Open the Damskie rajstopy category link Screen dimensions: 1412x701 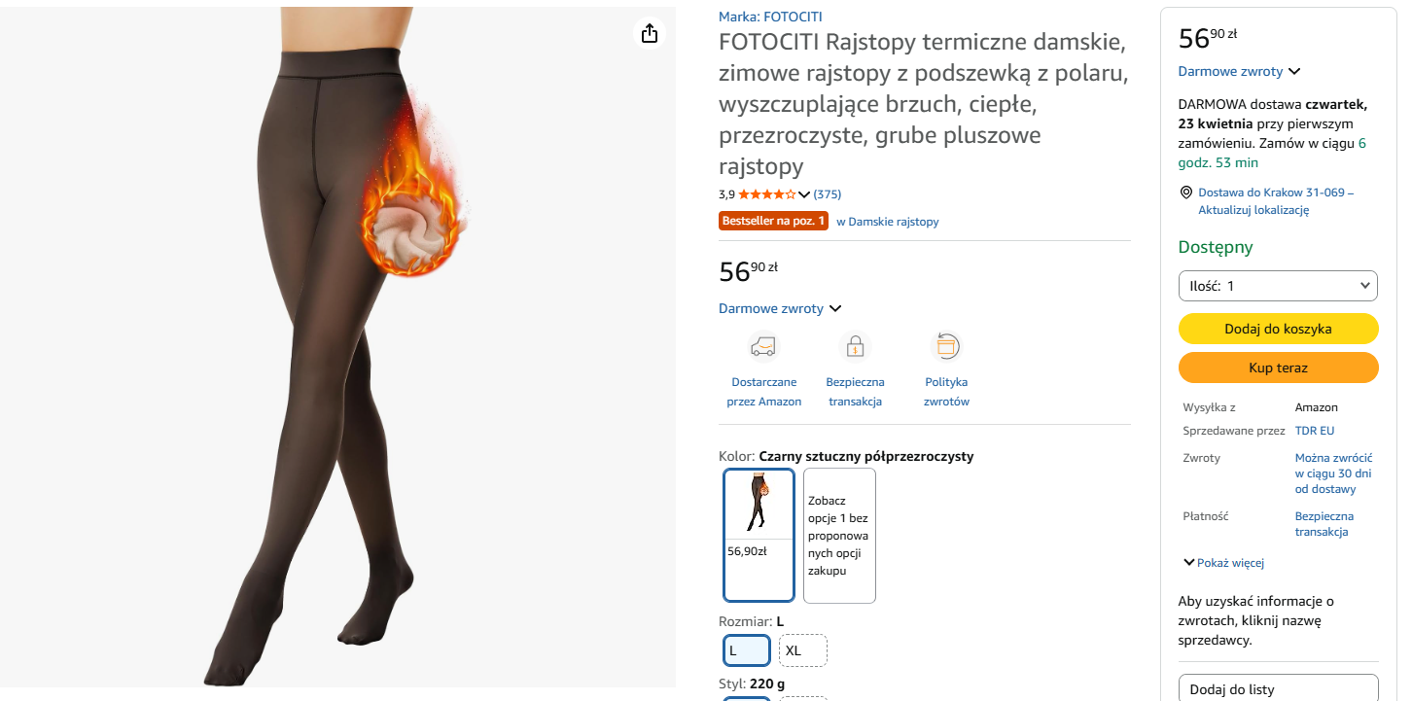[x=888, y=222]
